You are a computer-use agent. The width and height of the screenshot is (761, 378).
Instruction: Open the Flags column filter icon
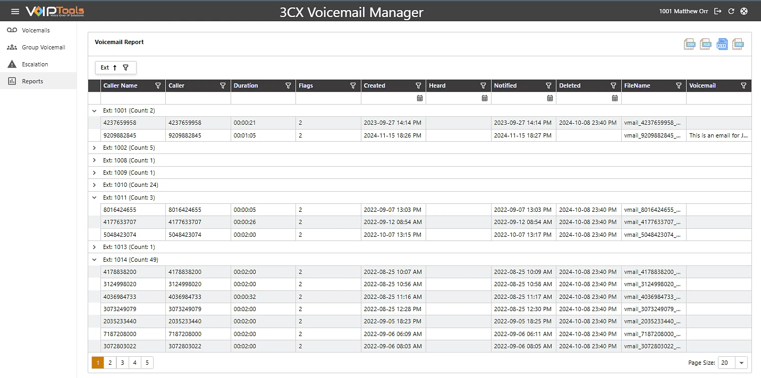coord(353,85)
